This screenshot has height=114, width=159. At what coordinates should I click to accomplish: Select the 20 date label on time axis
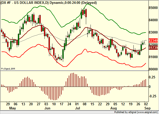pos(31,104)
